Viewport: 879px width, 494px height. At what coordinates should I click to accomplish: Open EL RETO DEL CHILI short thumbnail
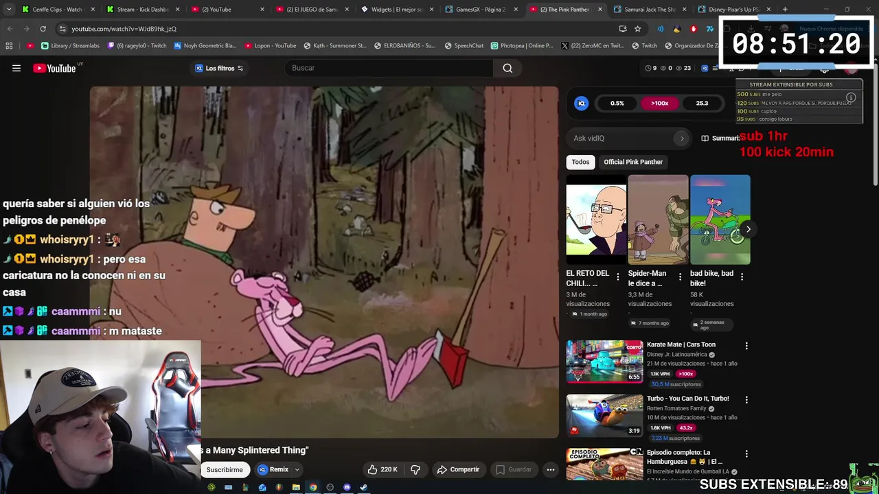pos(596,220)
